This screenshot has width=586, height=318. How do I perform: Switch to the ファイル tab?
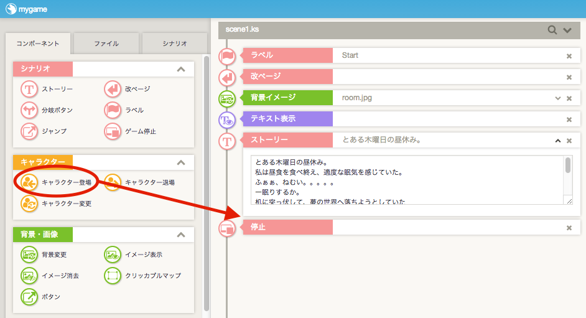point(106,44)
